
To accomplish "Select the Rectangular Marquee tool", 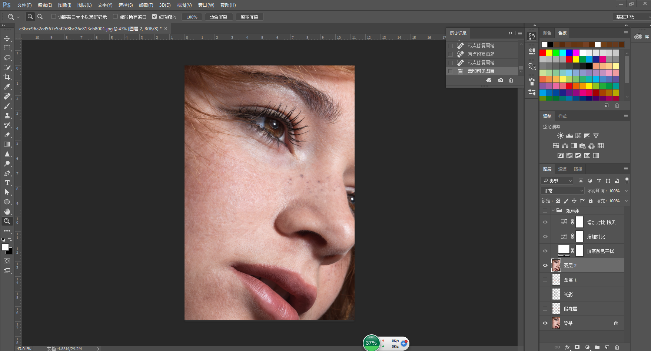I will click(7, 48).
